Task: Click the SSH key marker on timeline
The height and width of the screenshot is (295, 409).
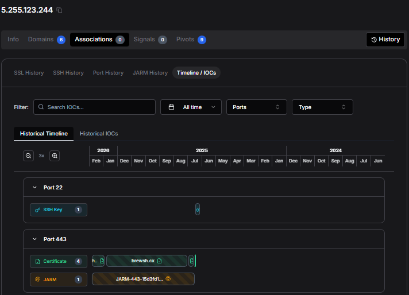Action: [x=198, y=209]
